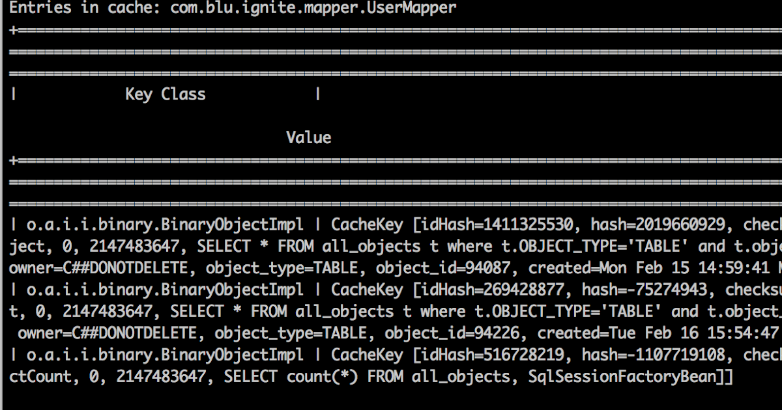Viewport: 782px width, 410px height.
Task: Click the third row's BinaryObjectImpl key class
Action: click(x=165, y=355)
